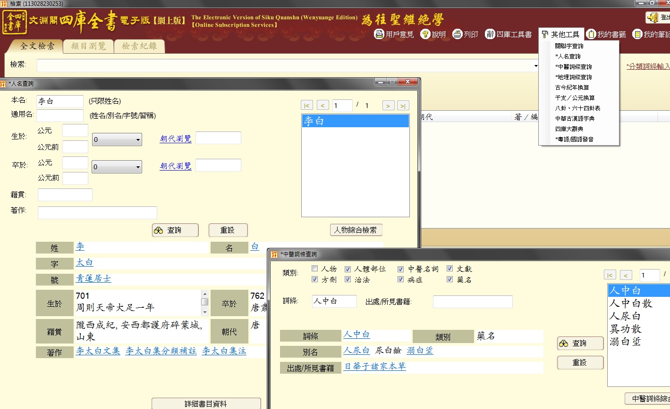Click the 登出 logout icon

pyautogui.click(x=653, y=17)
